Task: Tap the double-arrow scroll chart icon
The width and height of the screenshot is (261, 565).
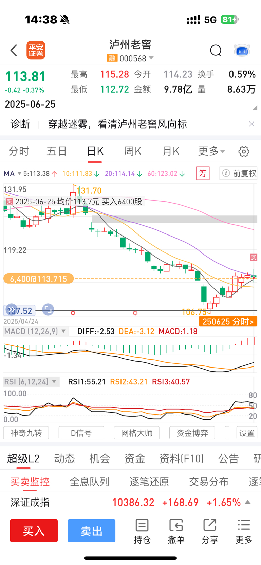Action: [12, 309]
